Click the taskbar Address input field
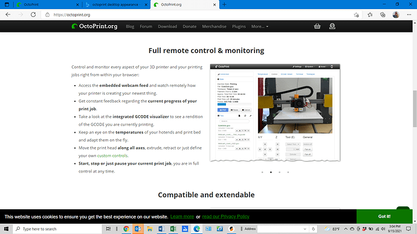The image size is (417, 234). click(280, 229)
